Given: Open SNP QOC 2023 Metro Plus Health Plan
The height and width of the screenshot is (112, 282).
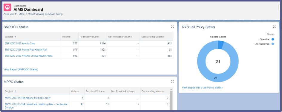Looking at the screenshot, I should tap(26, 50).
